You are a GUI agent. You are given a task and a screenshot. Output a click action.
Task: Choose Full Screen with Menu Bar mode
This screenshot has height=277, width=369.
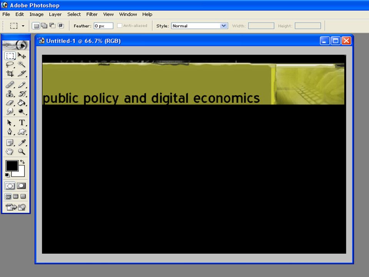pyautogui.click(x=16, y=197)
